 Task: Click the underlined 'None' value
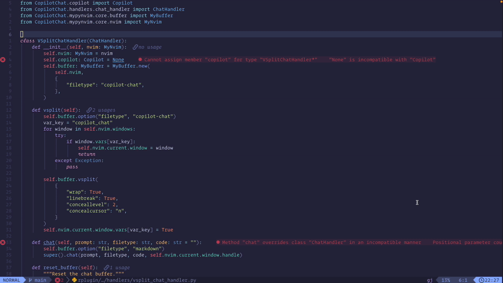tap(118, 60)
